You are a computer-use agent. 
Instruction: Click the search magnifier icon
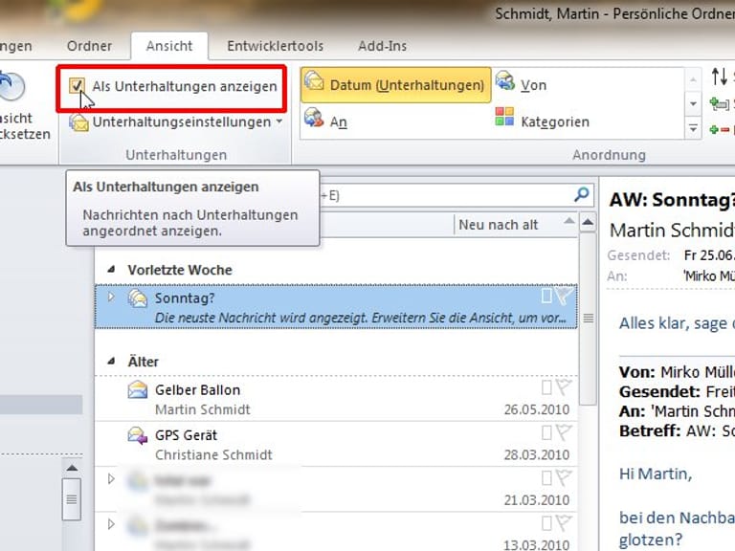click(x=581, y=194)
